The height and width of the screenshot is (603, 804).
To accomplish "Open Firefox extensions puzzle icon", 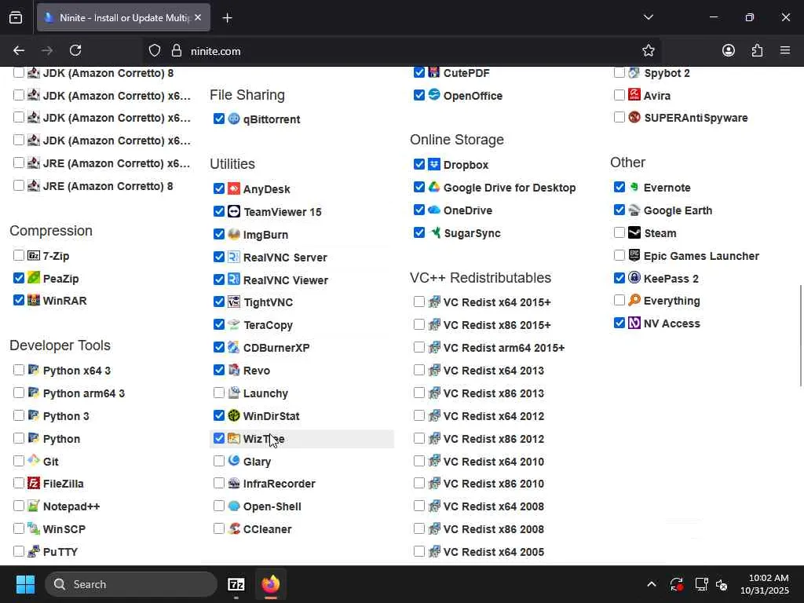I will click(757, 51).
